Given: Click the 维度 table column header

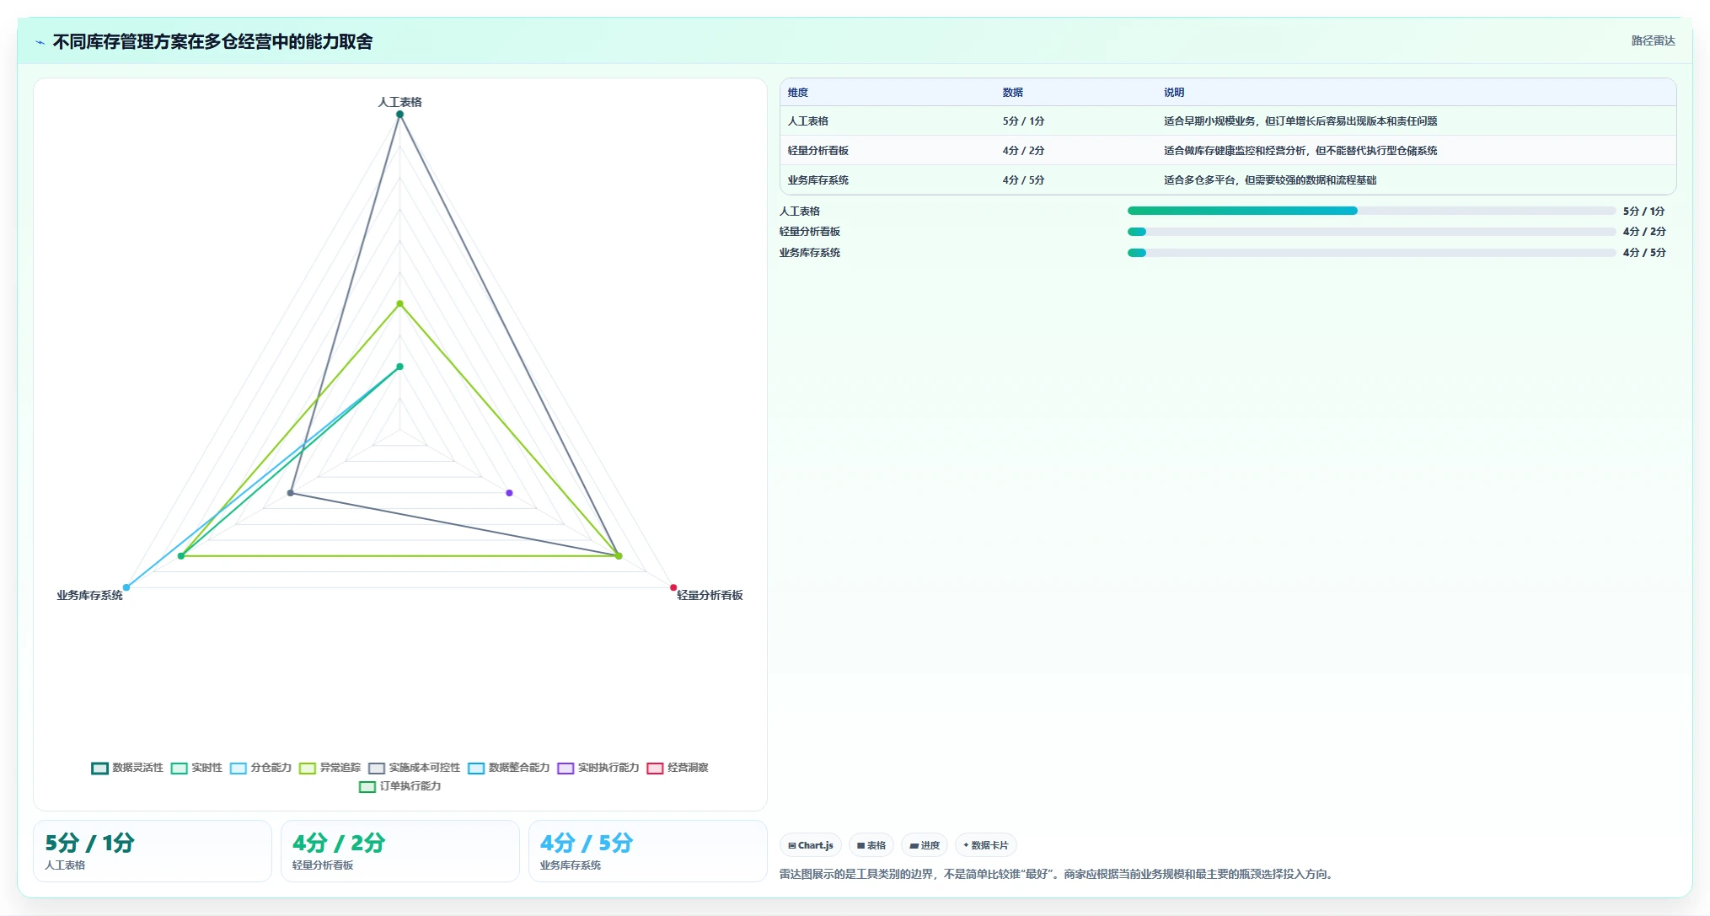Looking at the screenshot, I should (x=798, y=93).
